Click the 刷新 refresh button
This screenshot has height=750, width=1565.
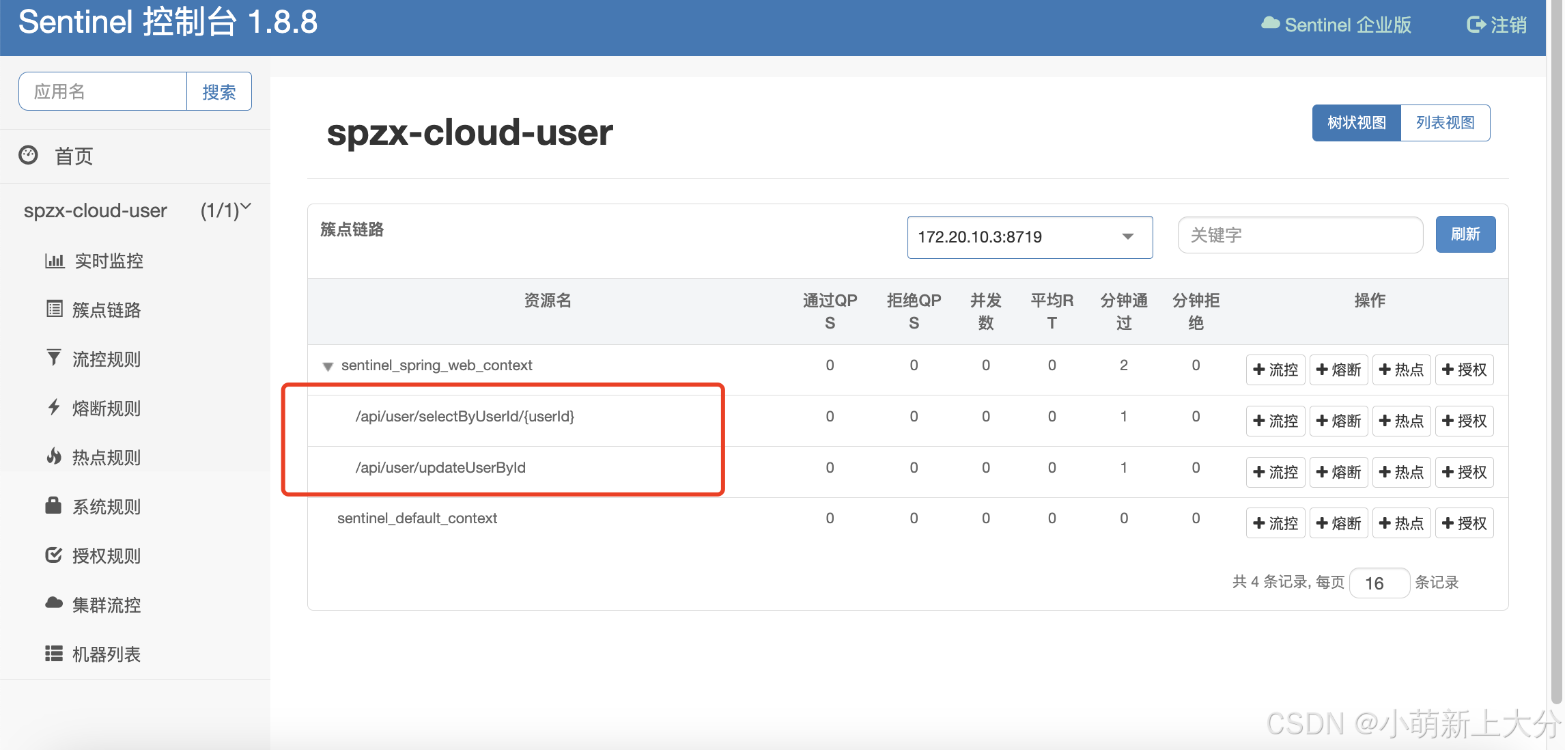1465,234
